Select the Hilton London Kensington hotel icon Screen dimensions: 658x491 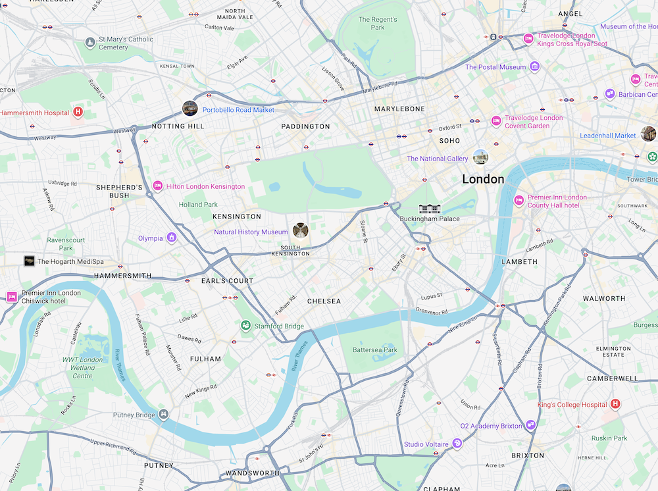pos(157,186)
